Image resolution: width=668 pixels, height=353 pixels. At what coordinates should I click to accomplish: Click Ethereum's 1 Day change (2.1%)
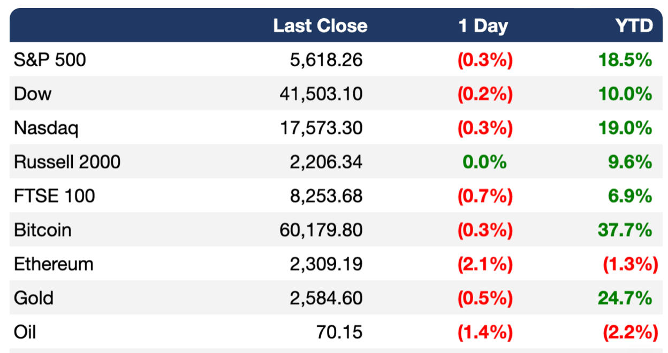[x=485, y=264]
